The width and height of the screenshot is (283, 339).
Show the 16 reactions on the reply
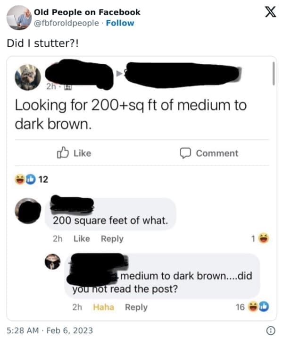click(x=252, y=307)
